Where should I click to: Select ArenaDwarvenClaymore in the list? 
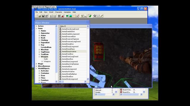70,39
